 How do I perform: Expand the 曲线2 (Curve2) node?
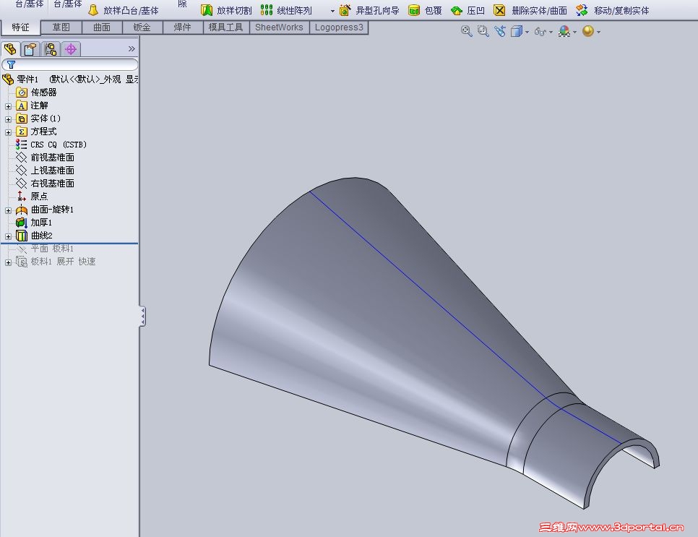pyautogui.click(x=8, y=236)
